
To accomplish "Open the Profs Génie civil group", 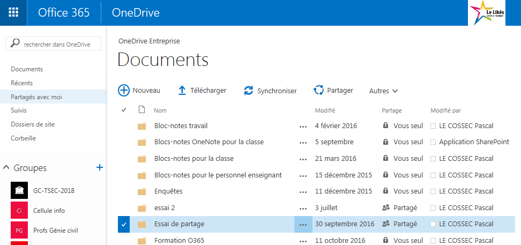I will click(56, 230).
